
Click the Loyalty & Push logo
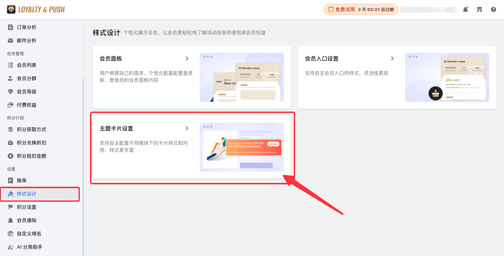36,9
